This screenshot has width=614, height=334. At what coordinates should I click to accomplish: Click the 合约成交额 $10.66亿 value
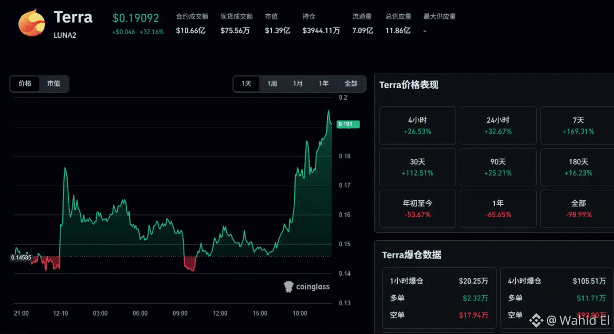pyautogui.click(x=190, y=30)
